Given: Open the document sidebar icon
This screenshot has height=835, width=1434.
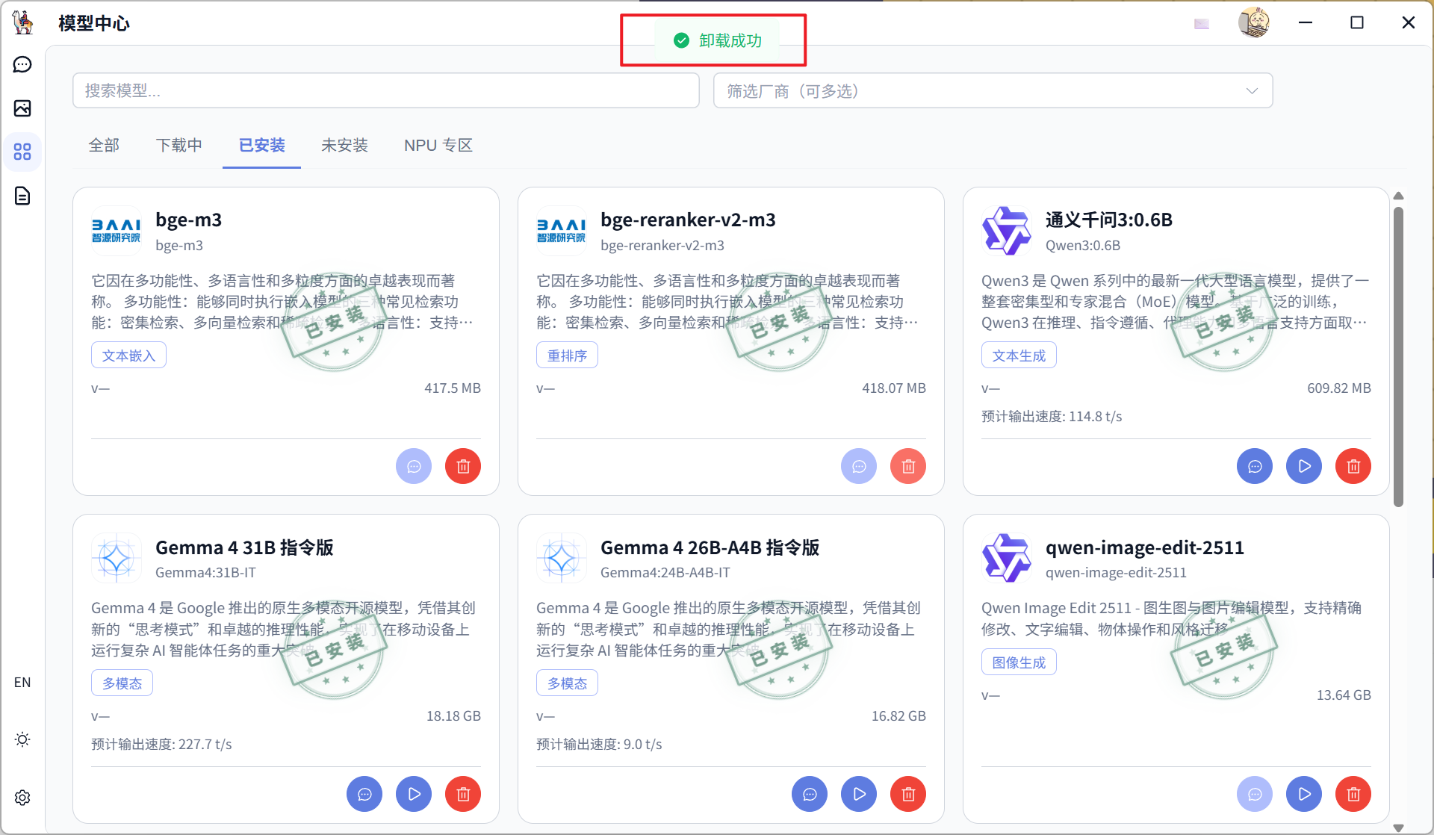Looking at the screenshot, I should [x=22, y=196].
